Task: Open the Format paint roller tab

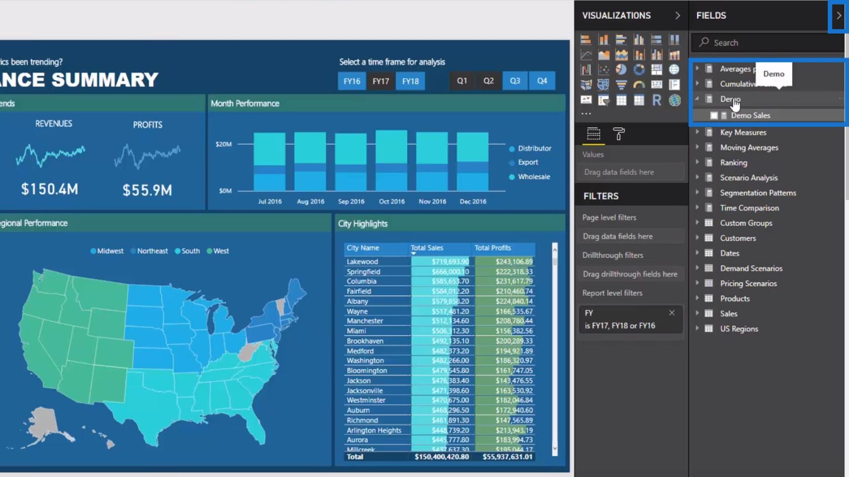Action: pyautogui.click(x=619, y=134)
